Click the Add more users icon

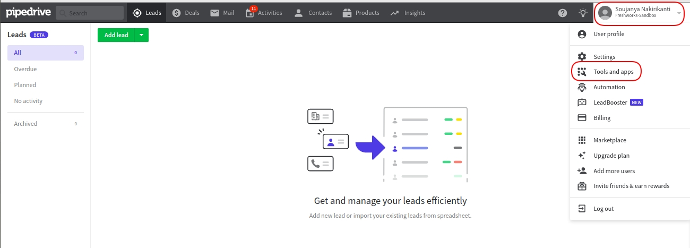coord(582,171)
